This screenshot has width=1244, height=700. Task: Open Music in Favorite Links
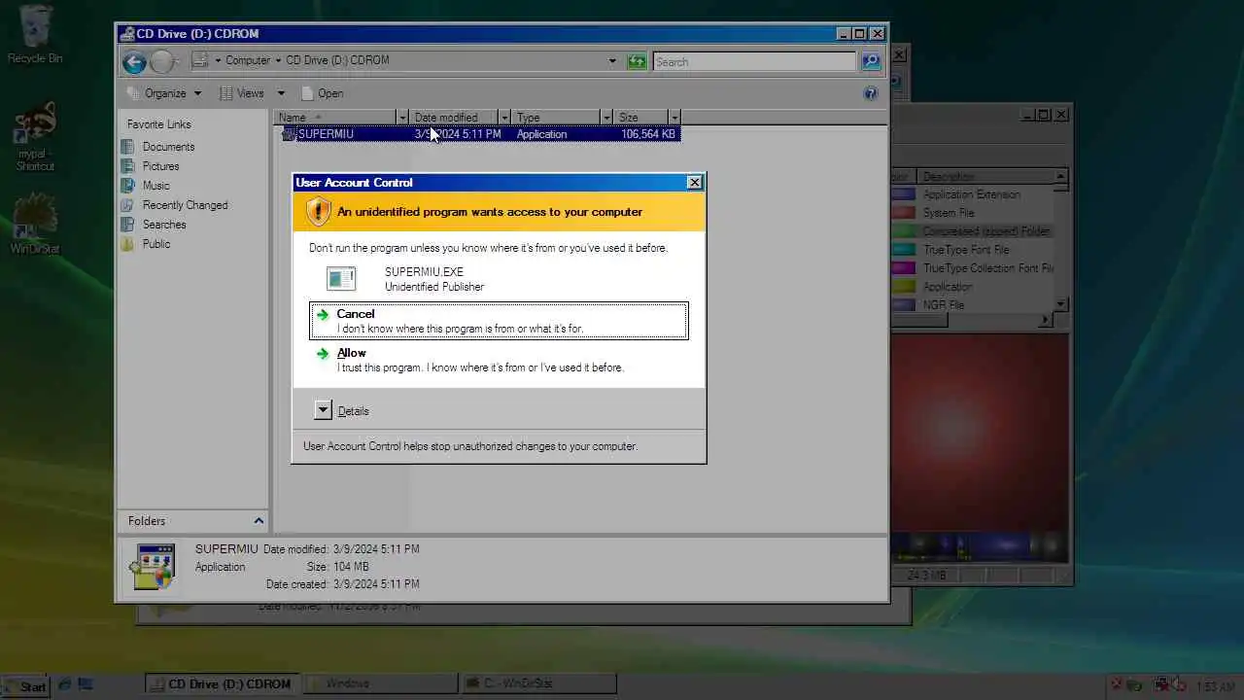tap(155, 186)
